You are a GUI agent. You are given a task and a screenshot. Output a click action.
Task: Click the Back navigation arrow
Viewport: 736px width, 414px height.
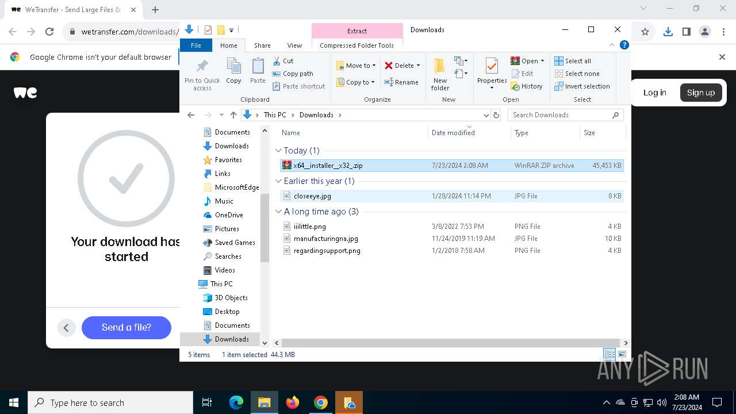[x=191, y=115]
